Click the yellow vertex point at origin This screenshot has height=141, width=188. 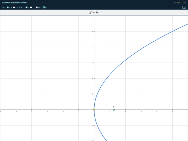tap(94, 110)
